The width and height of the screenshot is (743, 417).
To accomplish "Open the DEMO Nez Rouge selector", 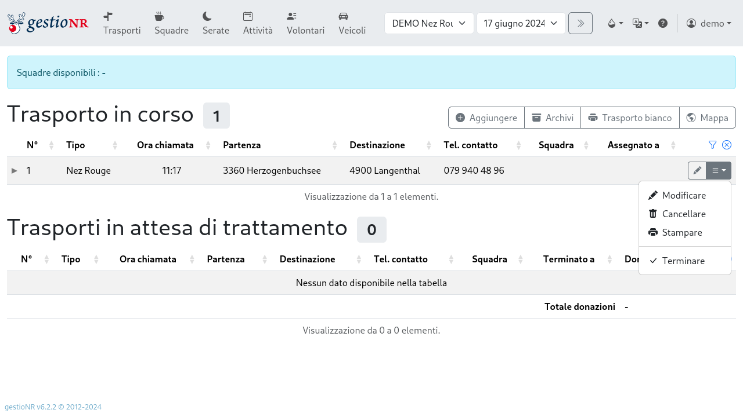I will pos(429,23).
